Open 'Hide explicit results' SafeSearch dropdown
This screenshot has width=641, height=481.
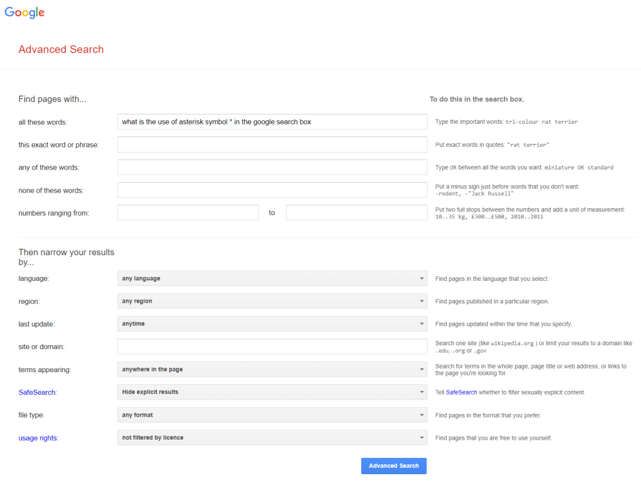coord(272,392)
